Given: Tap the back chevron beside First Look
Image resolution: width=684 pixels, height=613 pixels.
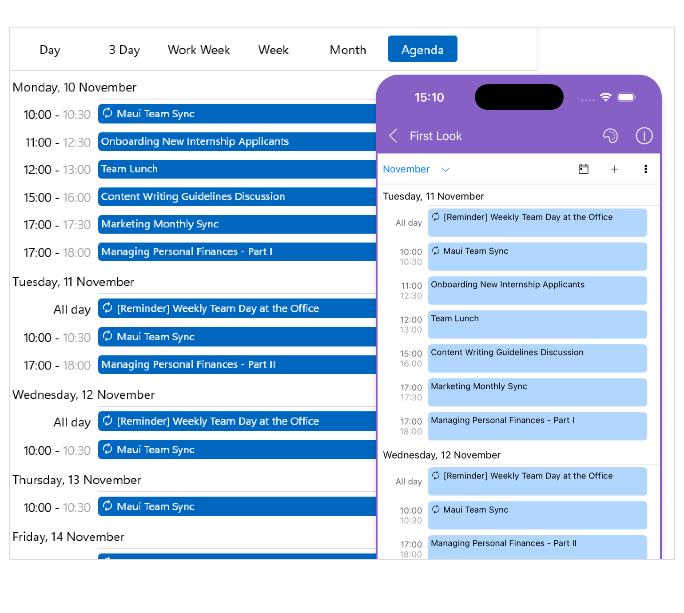Looking at the screenshot, I should point(393,136).
